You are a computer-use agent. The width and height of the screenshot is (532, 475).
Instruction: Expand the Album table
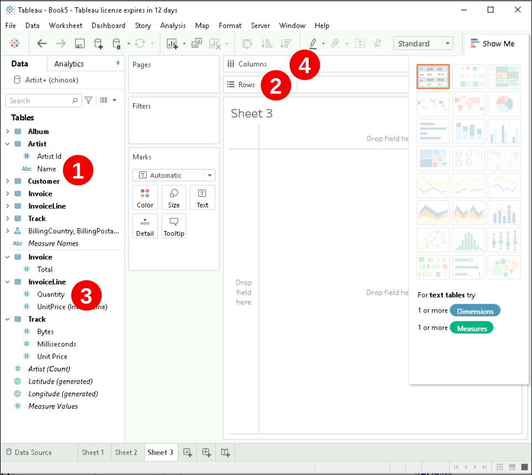7,131
